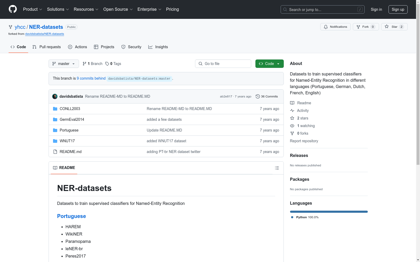Click the star icon beside Star

(387, 26)
